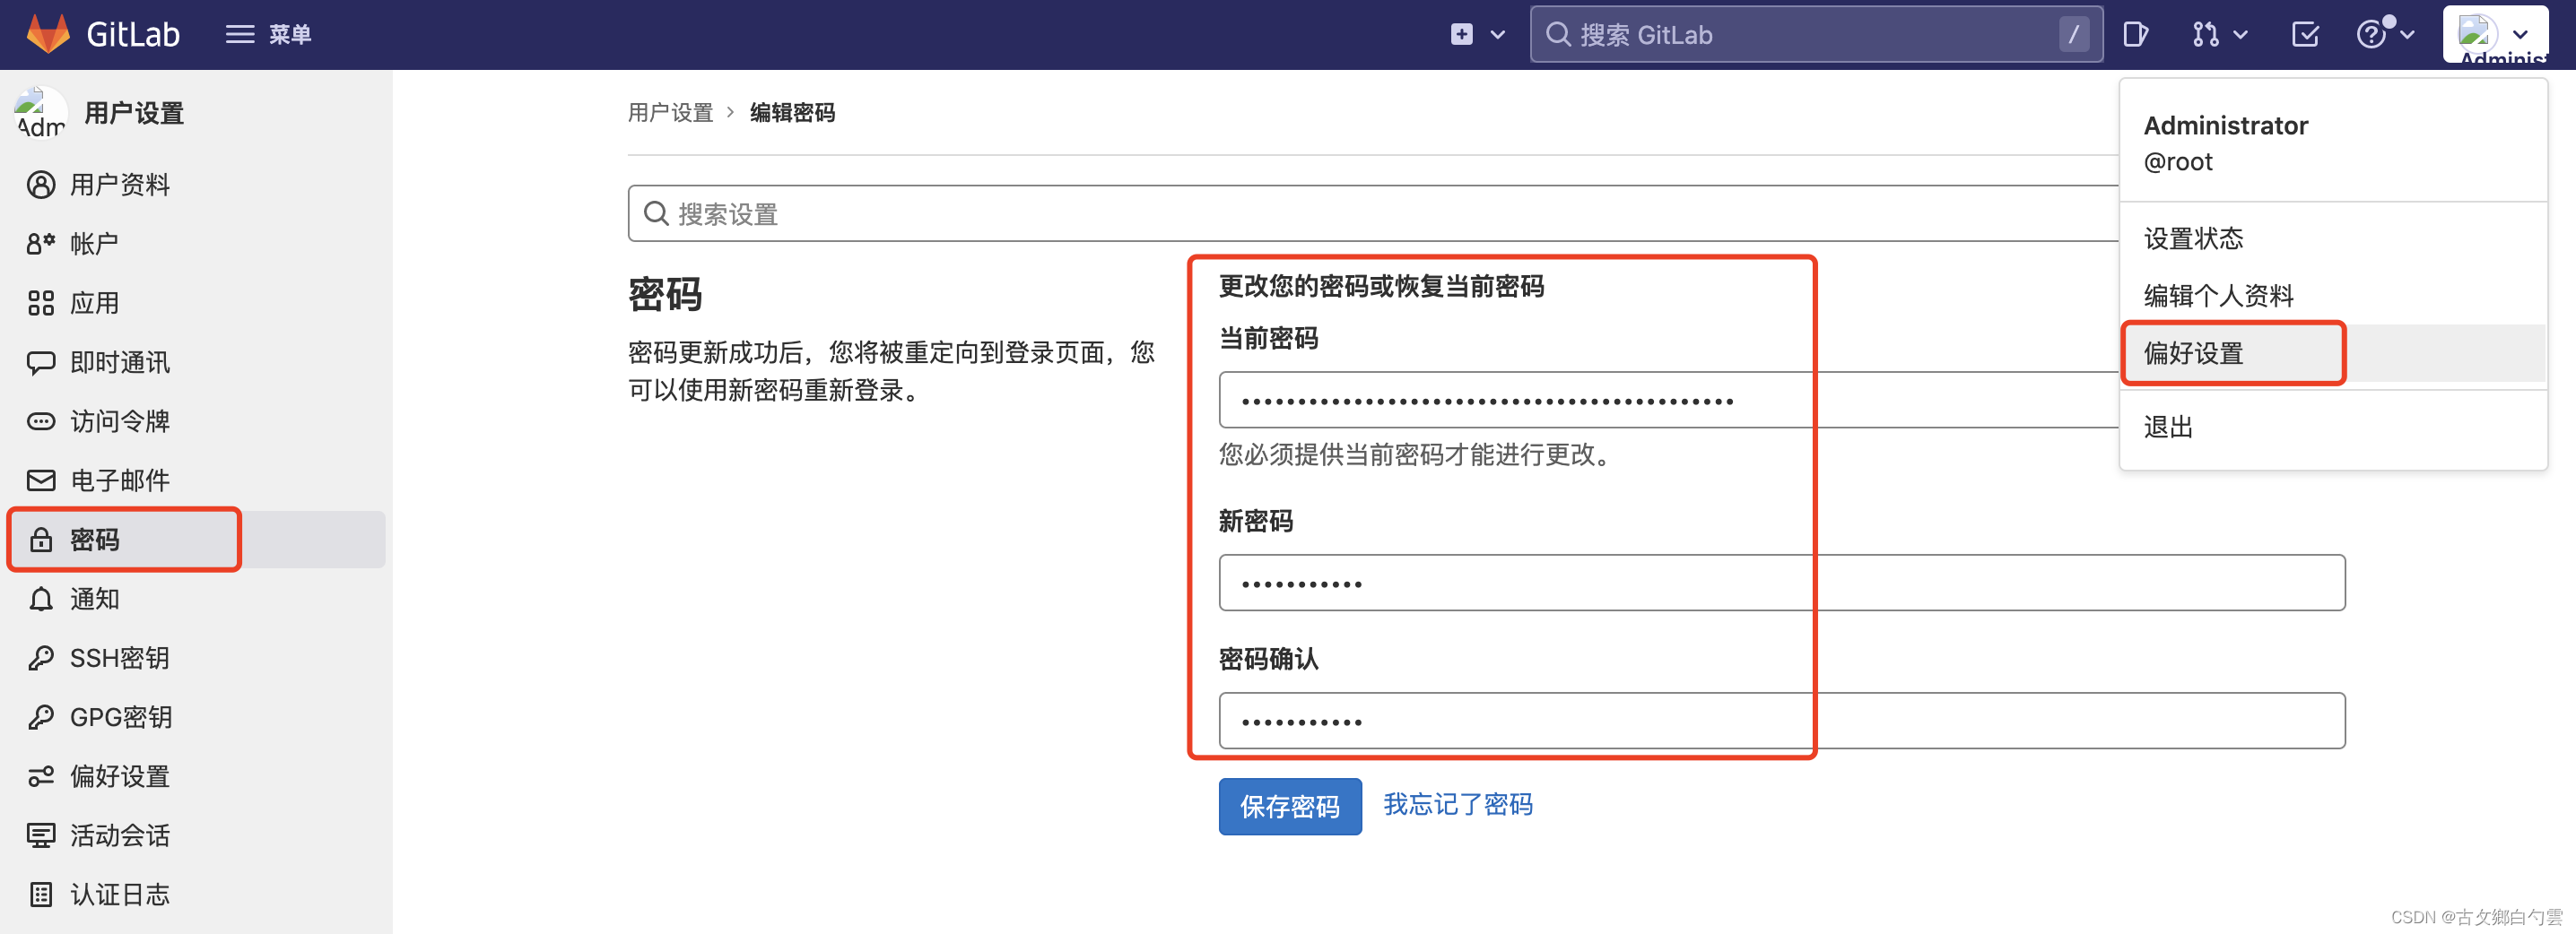Click the 我忘记了密码 link
The width and height of the screenshot is (2576, 934).
(1457, 804)
